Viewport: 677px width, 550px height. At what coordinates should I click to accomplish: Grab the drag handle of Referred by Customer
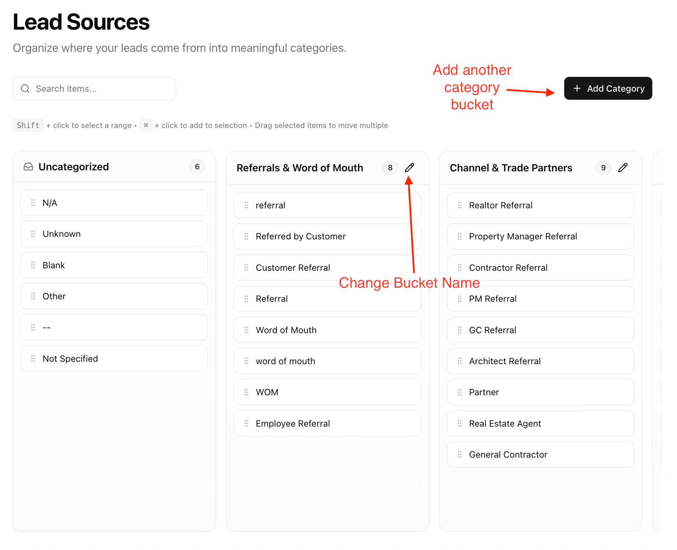246,236
